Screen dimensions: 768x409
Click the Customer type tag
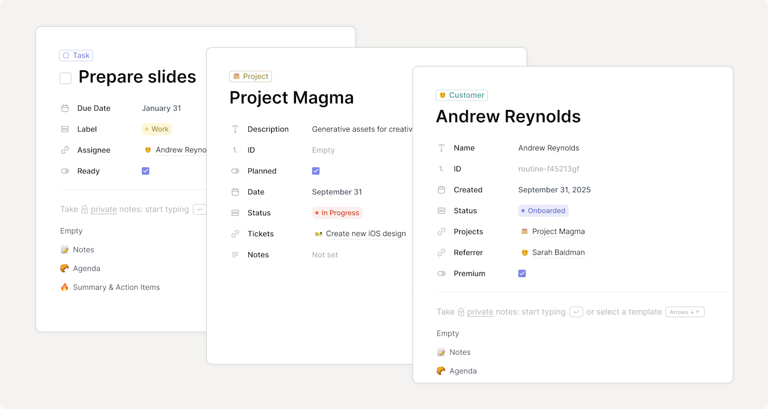click(x=462, y=95)
